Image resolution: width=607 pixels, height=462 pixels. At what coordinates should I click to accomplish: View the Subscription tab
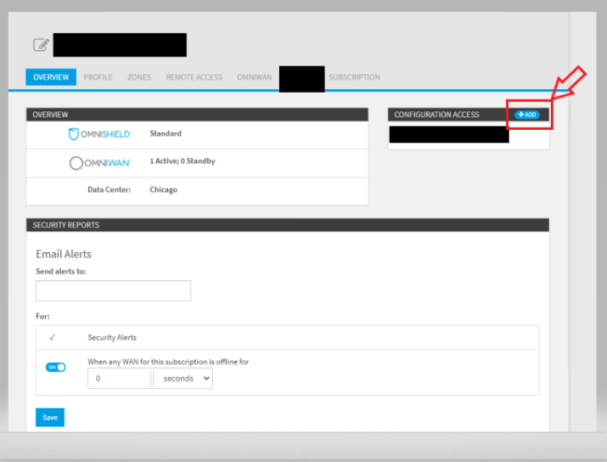point(354,77)
